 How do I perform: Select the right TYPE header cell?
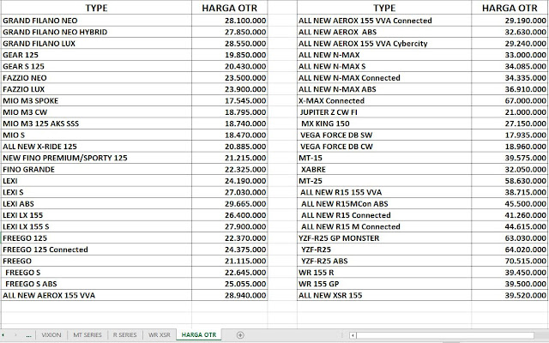pos(384,8)
